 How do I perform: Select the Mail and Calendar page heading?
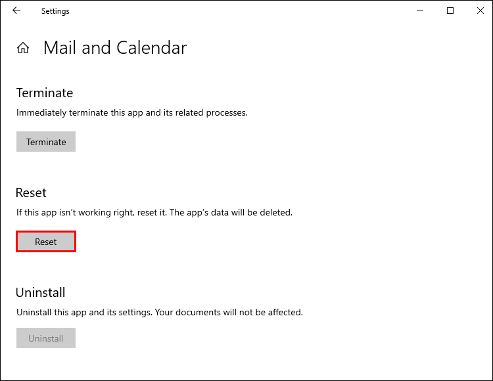click(x=115, y=48)
